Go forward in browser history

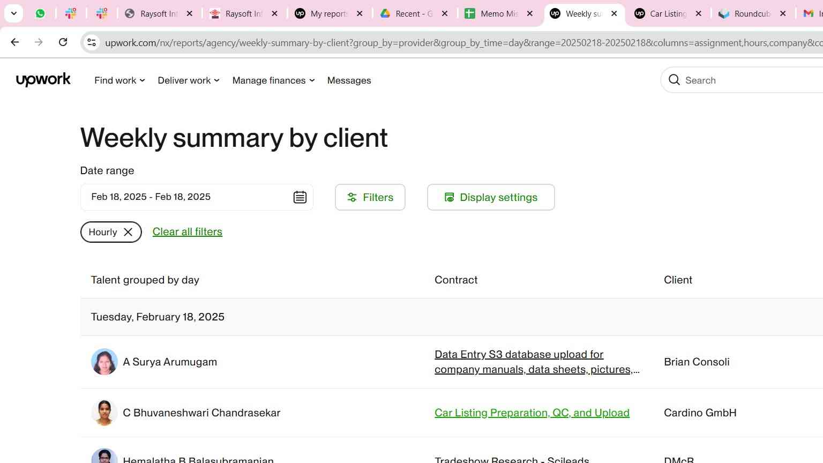click(x=39, y=42)
